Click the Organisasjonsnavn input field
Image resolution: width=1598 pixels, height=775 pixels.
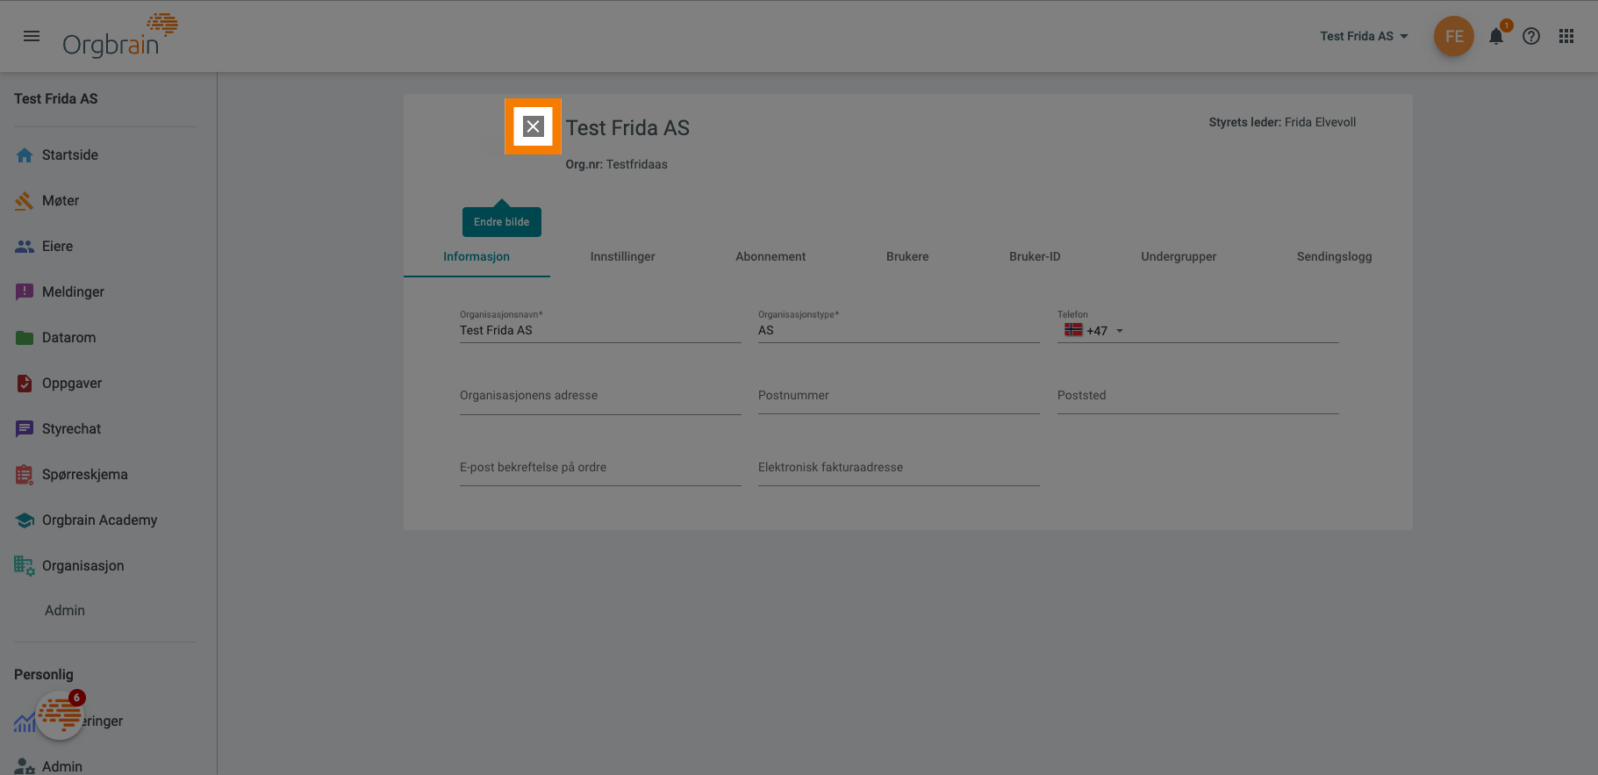coord(600,330)
